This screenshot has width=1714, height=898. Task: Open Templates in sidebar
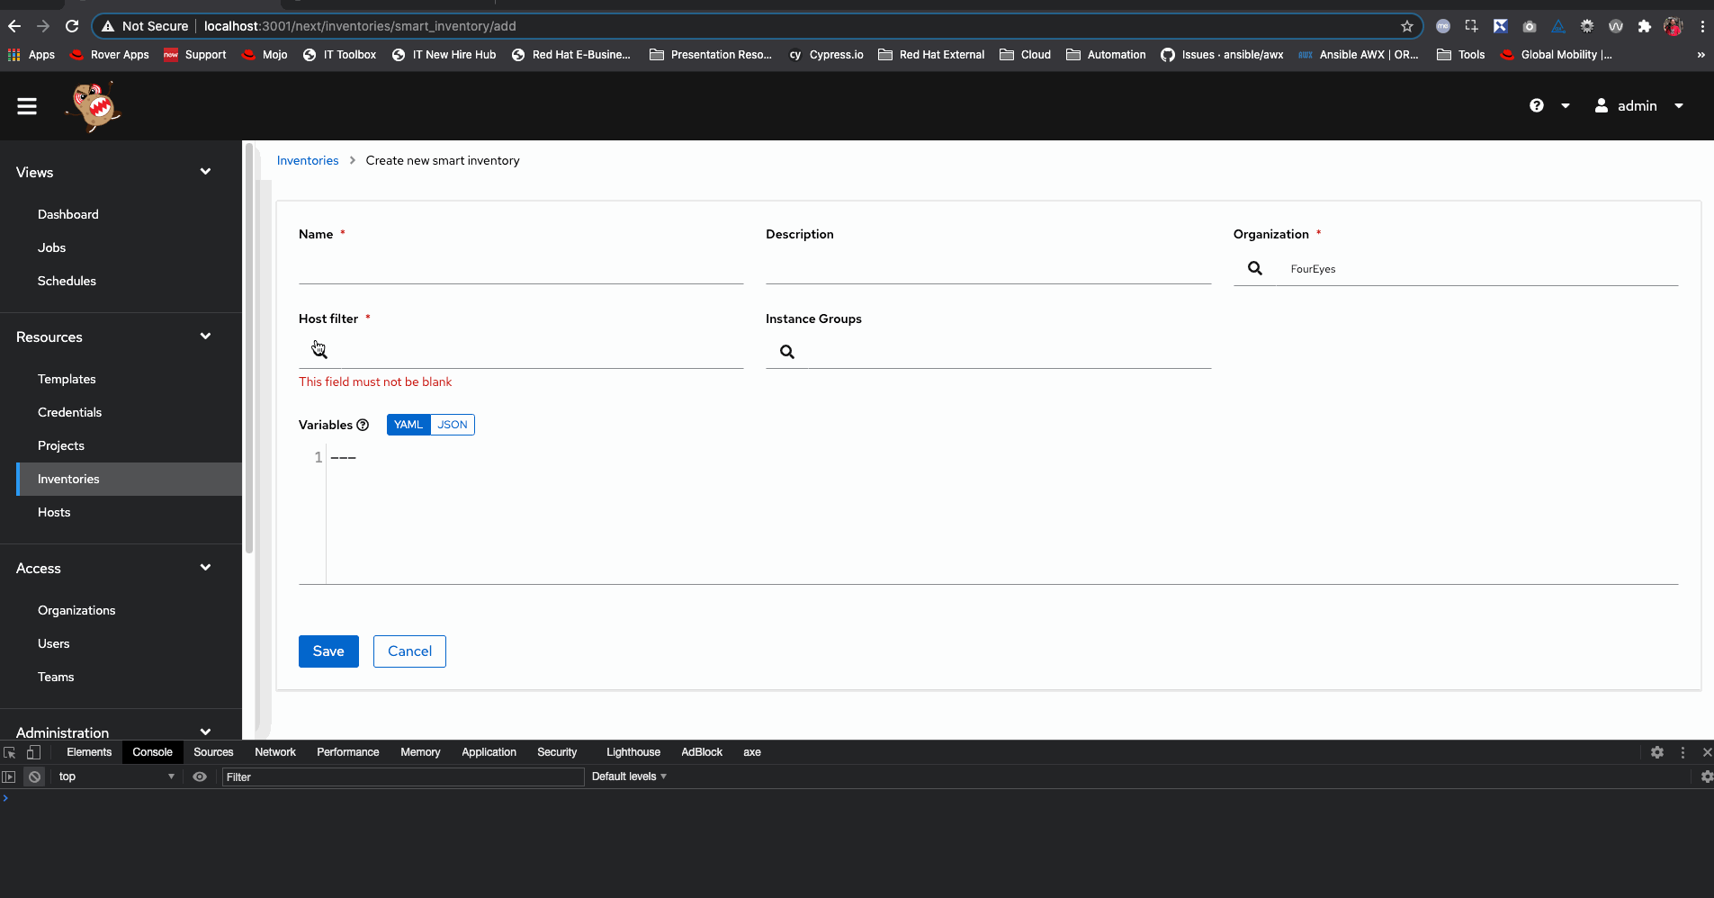[x=67, y=379]
